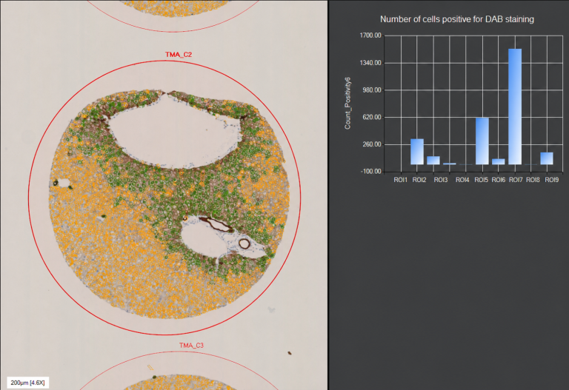Select the ROI6 bar in the chart
This screenshot has width=569, height=390.
[x=498, y=161]
